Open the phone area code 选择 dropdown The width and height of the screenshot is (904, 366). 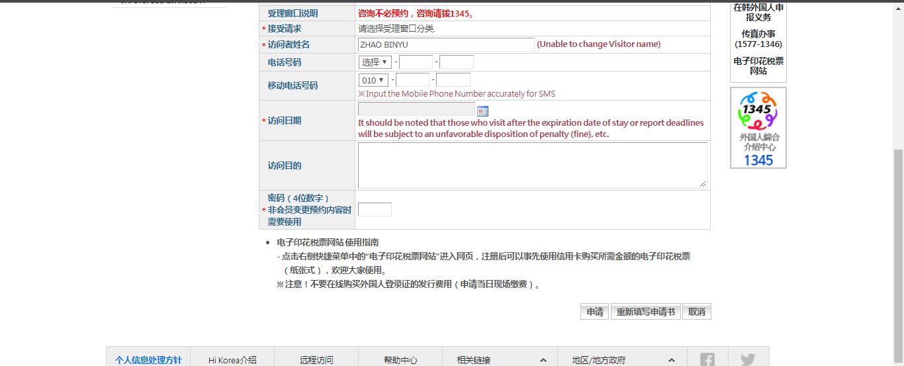(x=375, y=62)
